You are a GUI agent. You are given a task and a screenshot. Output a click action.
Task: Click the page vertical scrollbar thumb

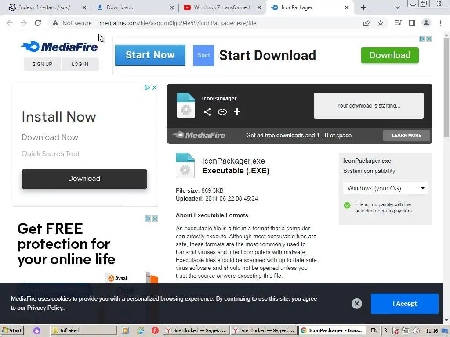click(446, 88)
